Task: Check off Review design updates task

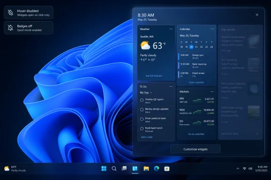Action: tap(142, 110)
